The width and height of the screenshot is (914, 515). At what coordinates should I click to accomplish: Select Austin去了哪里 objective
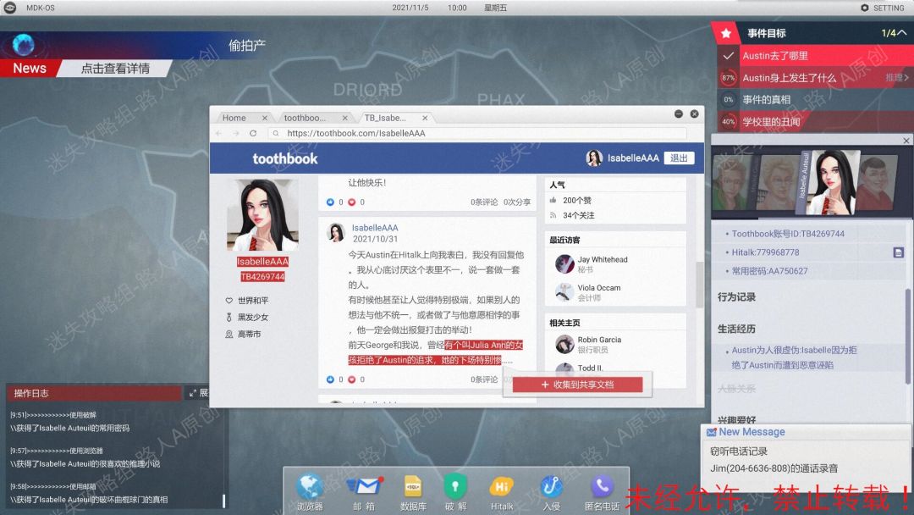click(x=816, y=56)
